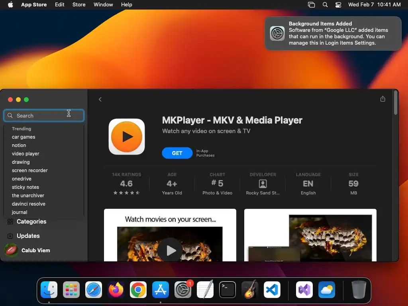
Task: Open the Help menu
Action: click(x=126, y=5)
